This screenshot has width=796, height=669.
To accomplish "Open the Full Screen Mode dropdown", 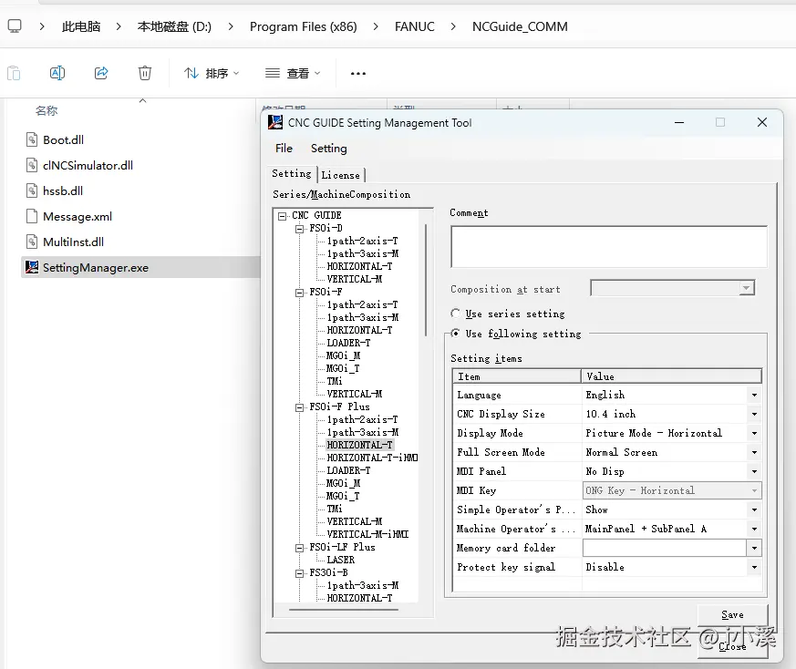I will coord(754,453).
